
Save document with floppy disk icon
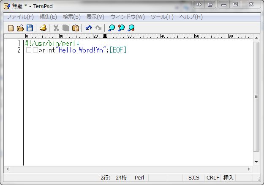pos(30,28)
